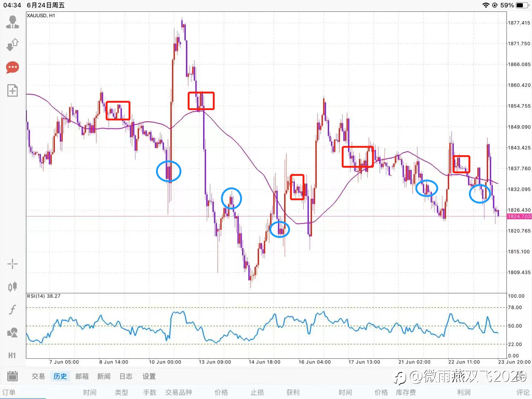Sort by the 订单 column header
The image size is (532, 399).
coord(9,392)
